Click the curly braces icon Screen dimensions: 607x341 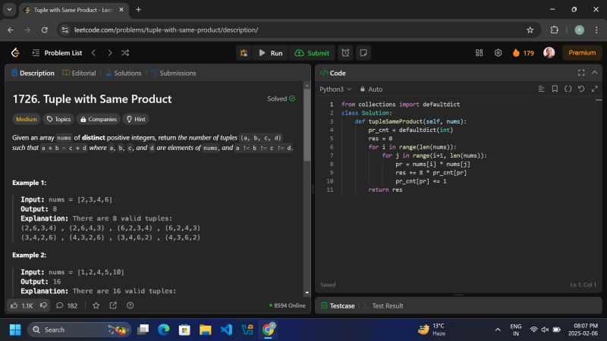pyautogui.click(x=568, y=89)
